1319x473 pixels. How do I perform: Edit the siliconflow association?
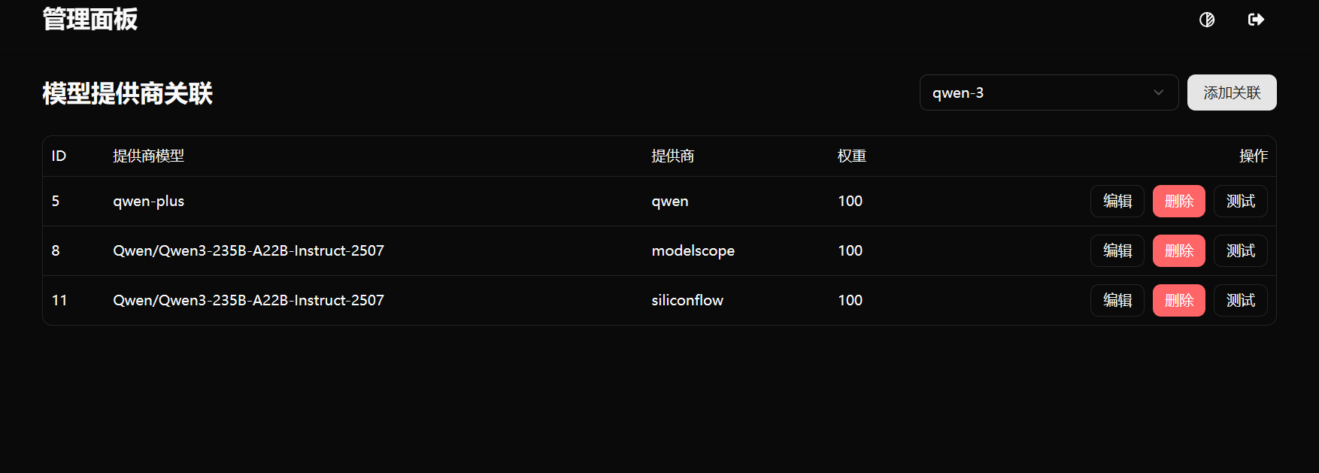(x=1117, y=301)
